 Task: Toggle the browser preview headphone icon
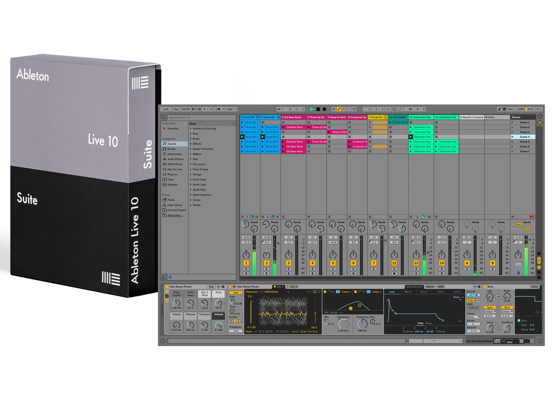(x=170, y=277)
